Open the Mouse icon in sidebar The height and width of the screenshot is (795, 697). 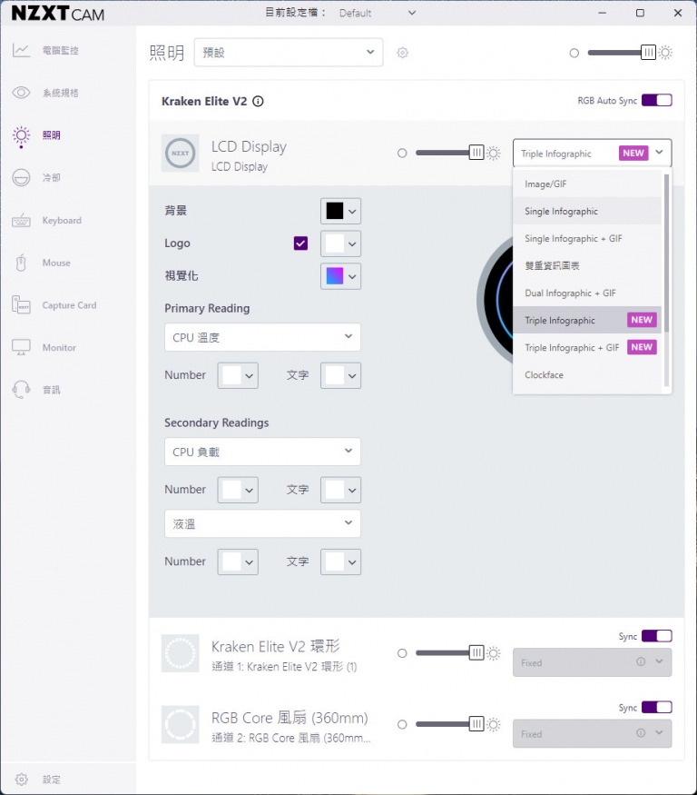tap(21, 263)
